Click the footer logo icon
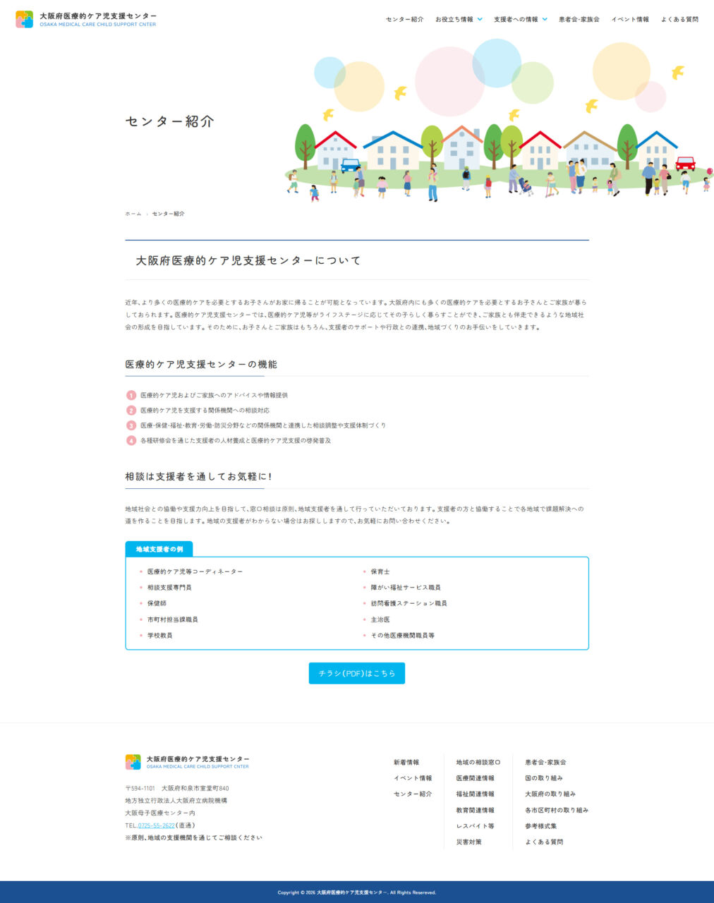 (133, 760)
